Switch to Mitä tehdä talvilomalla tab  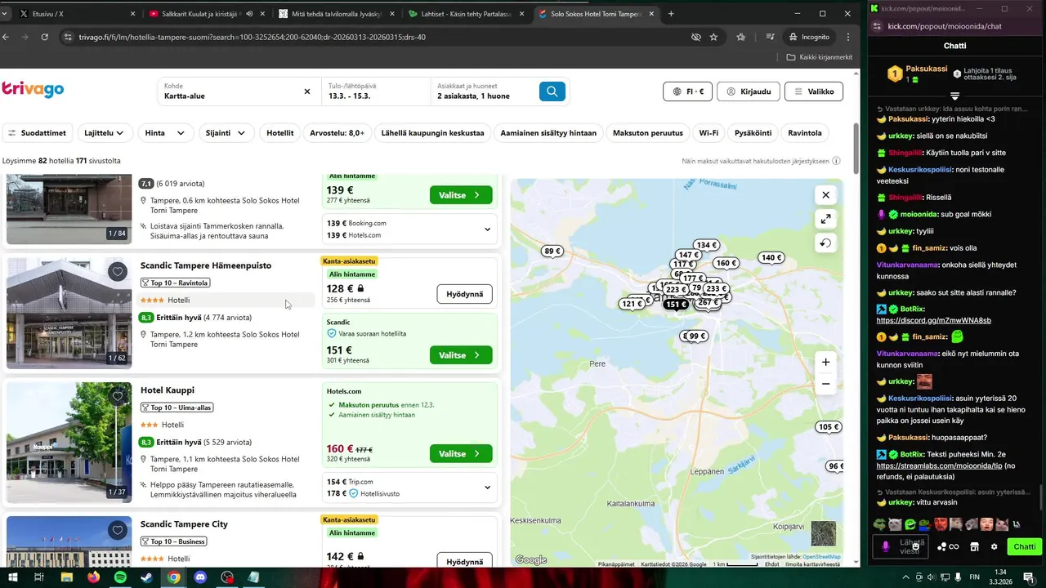coord(337,14)
